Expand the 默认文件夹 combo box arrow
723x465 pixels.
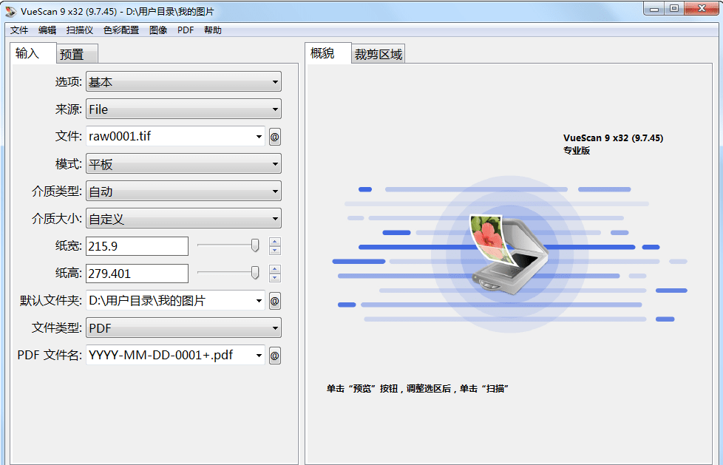click(x=259, y=301)
